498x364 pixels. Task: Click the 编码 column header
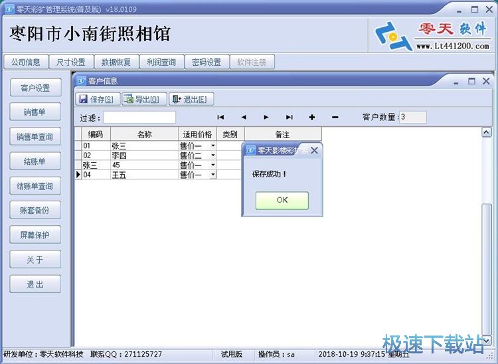point(96,134)
